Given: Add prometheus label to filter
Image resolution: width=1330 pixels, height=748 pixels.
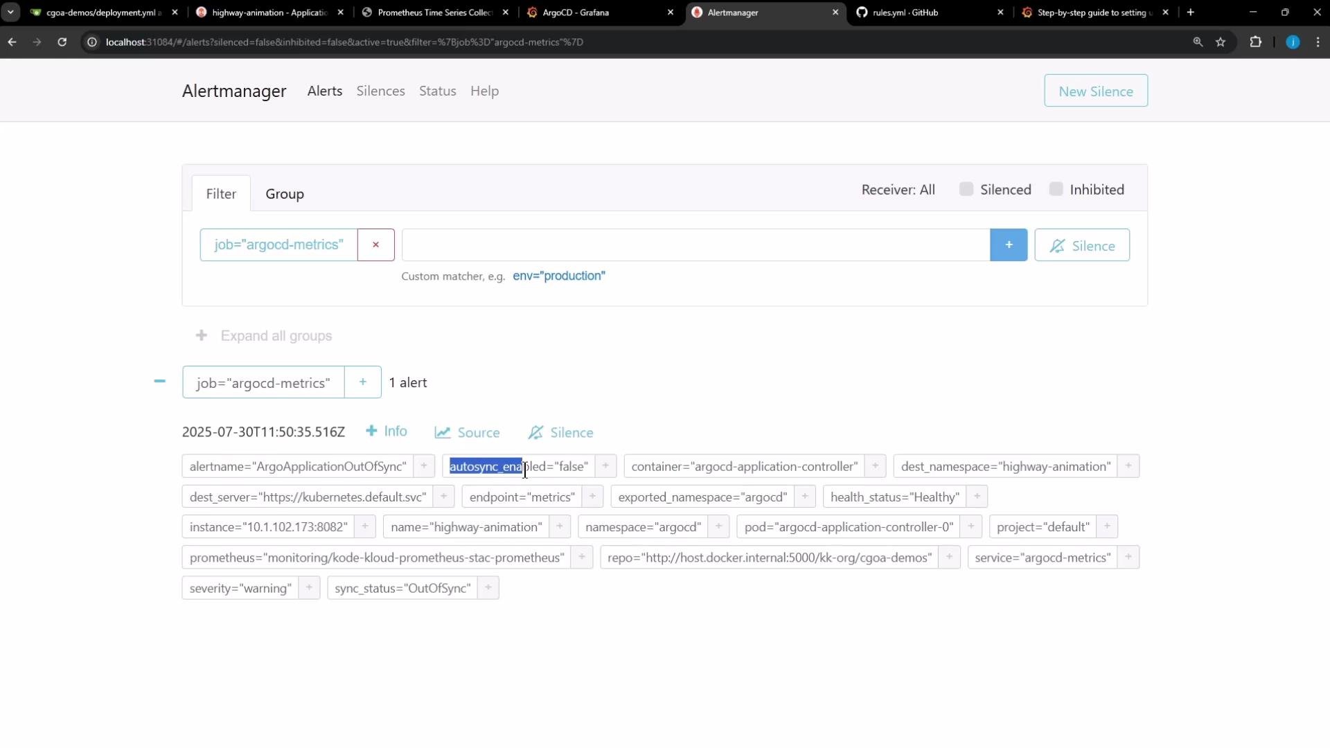Looking at the screenshot, I should [582, 557].
